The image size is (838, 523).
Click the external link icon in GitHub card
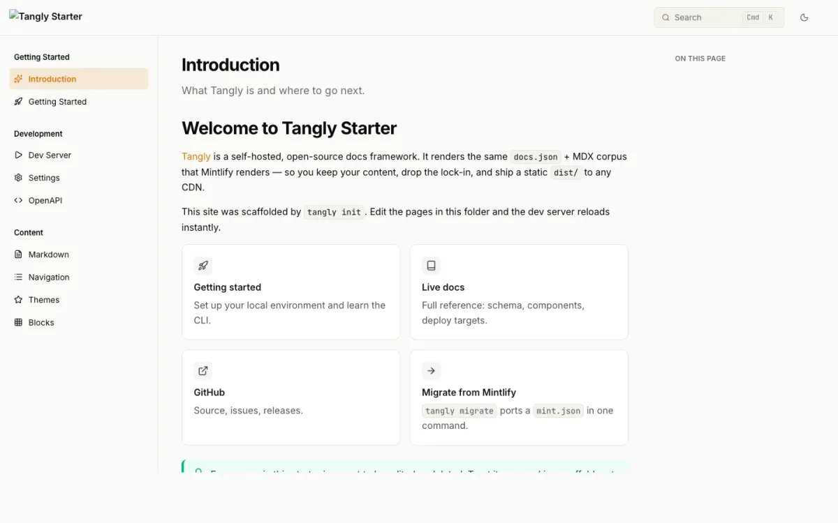(x=203, y=370)
